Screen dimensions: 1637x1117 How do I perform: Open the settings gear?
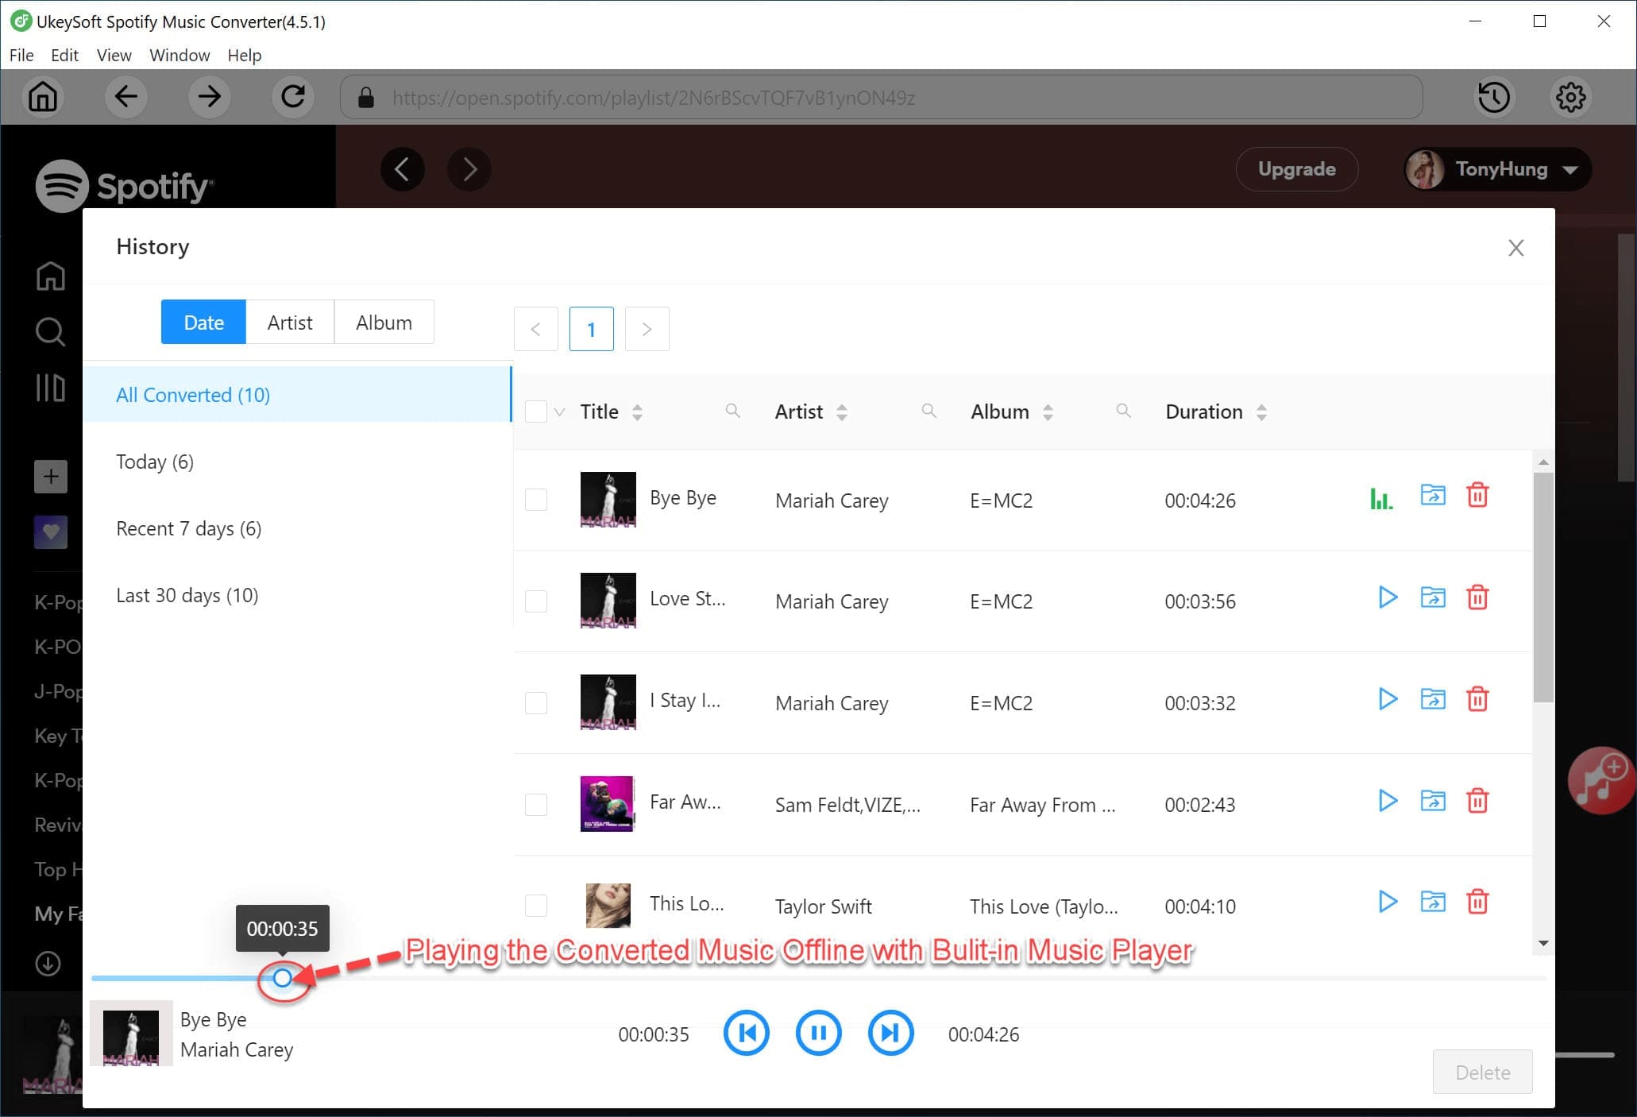pyautogui.click(x=1570, y=97)
